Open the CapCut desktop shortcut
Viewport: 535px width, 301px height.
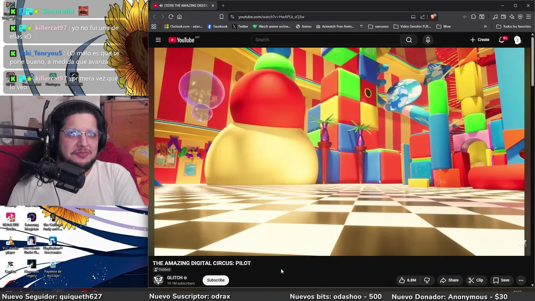point(10,267)
